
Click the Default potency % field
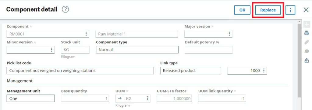[209, 50]
